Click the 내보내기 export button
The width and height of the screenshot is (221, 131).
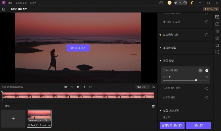198,125
